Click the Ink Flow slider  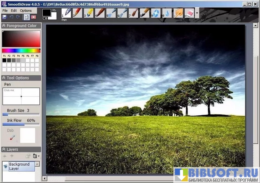(x=21, y=125)
